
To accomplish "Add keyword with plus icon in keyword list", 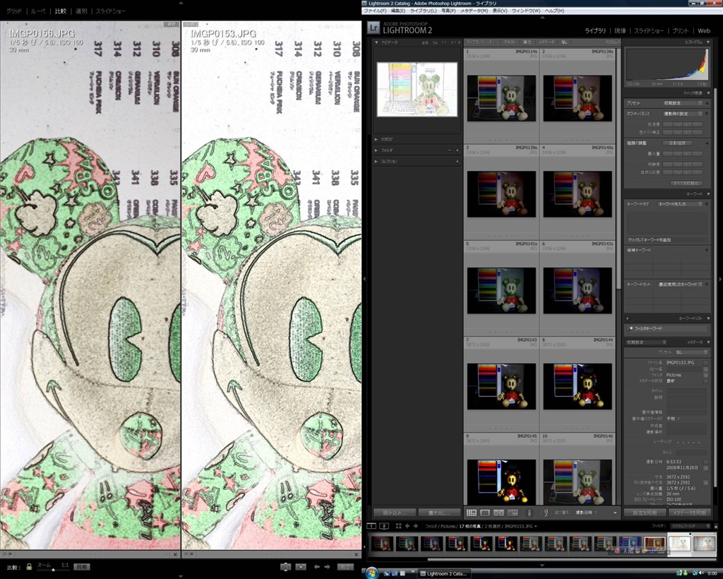I will [x=628, y=318].
